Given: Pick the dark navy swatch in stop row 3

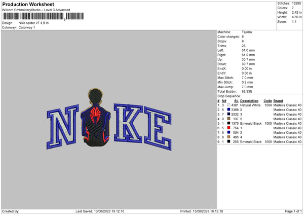Looking at the screenshot, I should 229,114.
